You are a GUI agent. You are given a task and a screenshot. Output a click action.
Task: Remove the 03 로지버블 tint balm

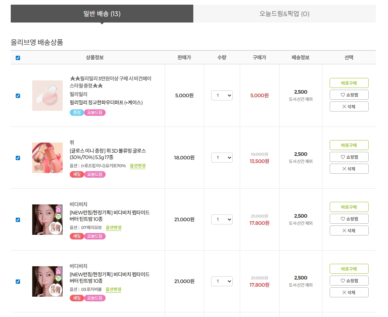[x=349, y=292]
